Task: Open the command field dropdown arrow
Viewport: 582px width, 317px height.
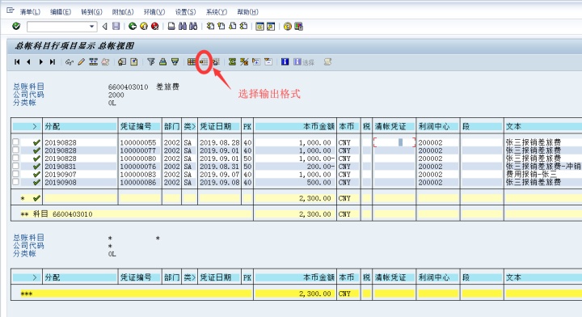Action: point(91,27)
